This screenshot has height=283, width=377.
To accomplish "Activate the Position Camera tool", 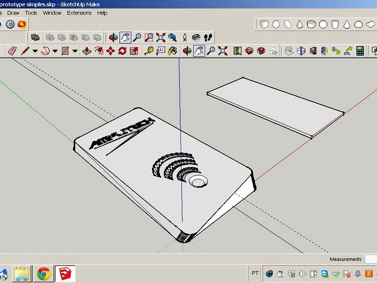I will (x=184, y=38).
